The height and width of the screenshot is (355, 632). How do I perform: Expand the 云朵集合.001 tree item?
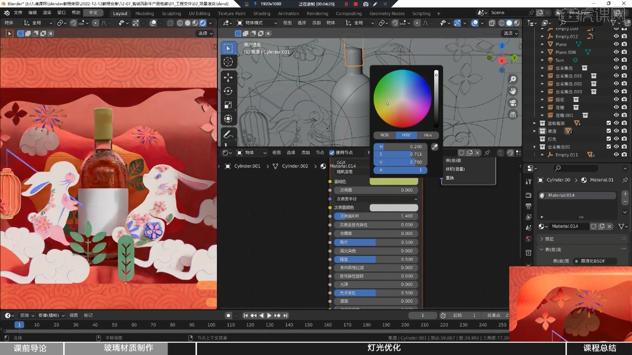(542, 76)
